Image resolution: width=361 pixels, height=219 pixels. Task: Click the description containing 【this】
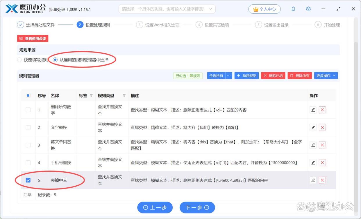click(216, 145)
